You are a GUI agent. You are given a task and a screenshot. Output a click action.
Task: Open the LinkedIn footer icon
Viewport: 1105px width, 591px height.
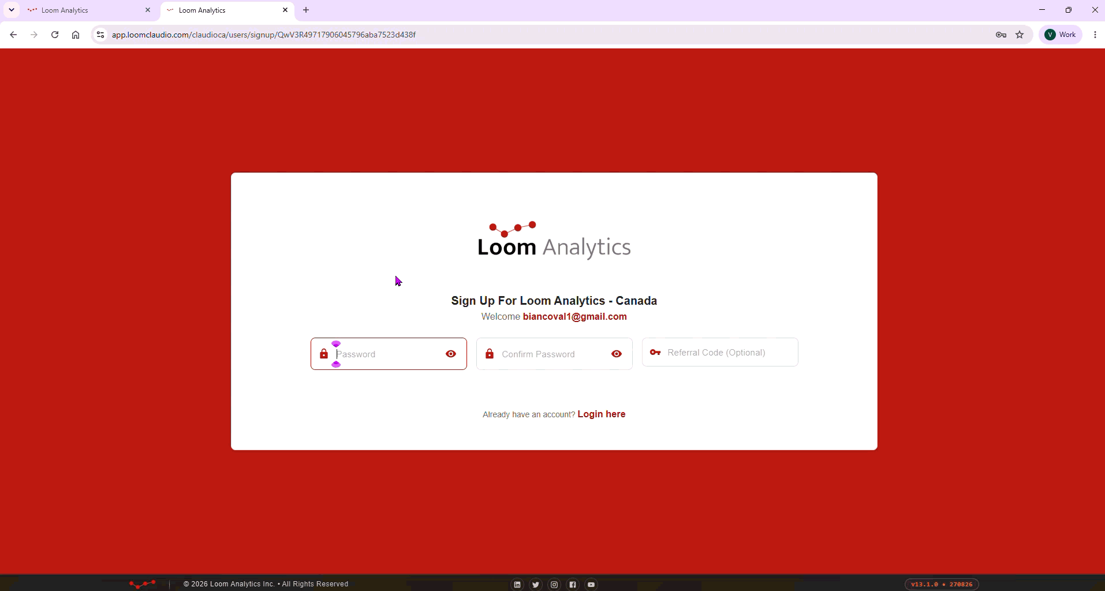click(x=517, y=585)
